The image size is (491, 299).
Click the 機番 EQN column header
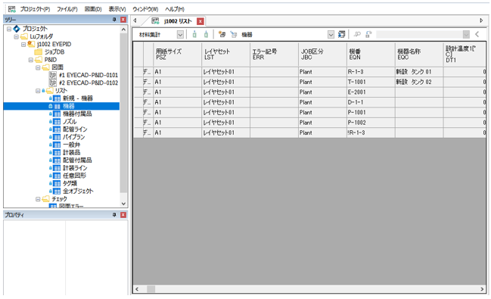[x=371, y=55]
